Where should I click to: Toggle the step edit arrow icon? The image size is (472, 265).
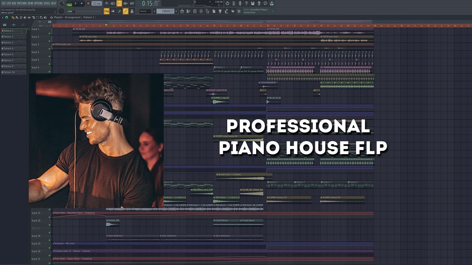(113, 11)
